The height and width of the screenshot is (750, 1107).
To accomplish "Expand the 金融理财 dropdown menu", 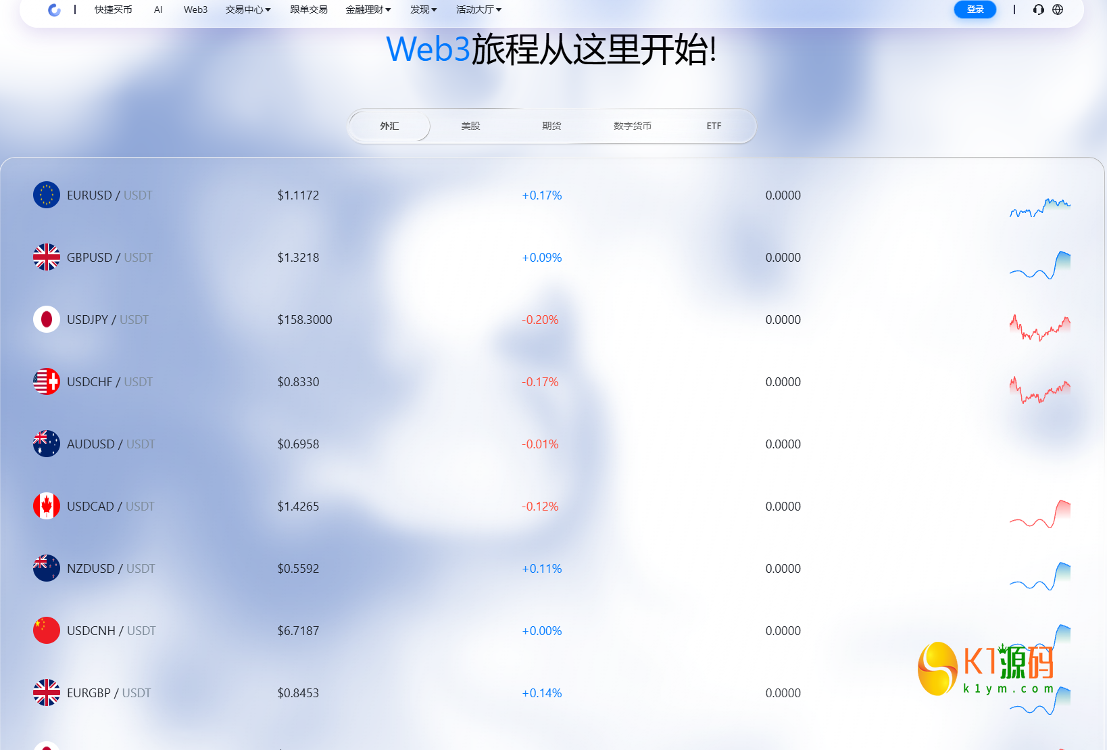I will (368, 9).
